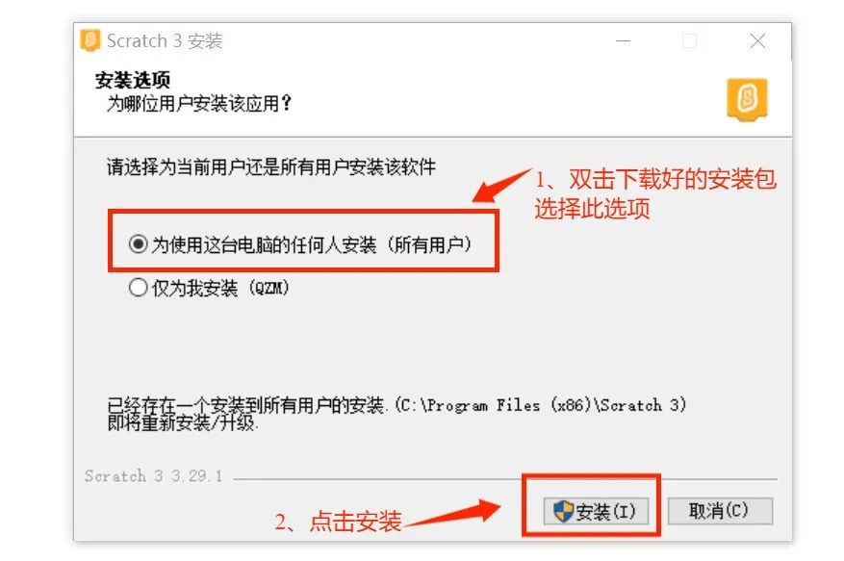Close the Scratch 3 installer window

point(757,41)
